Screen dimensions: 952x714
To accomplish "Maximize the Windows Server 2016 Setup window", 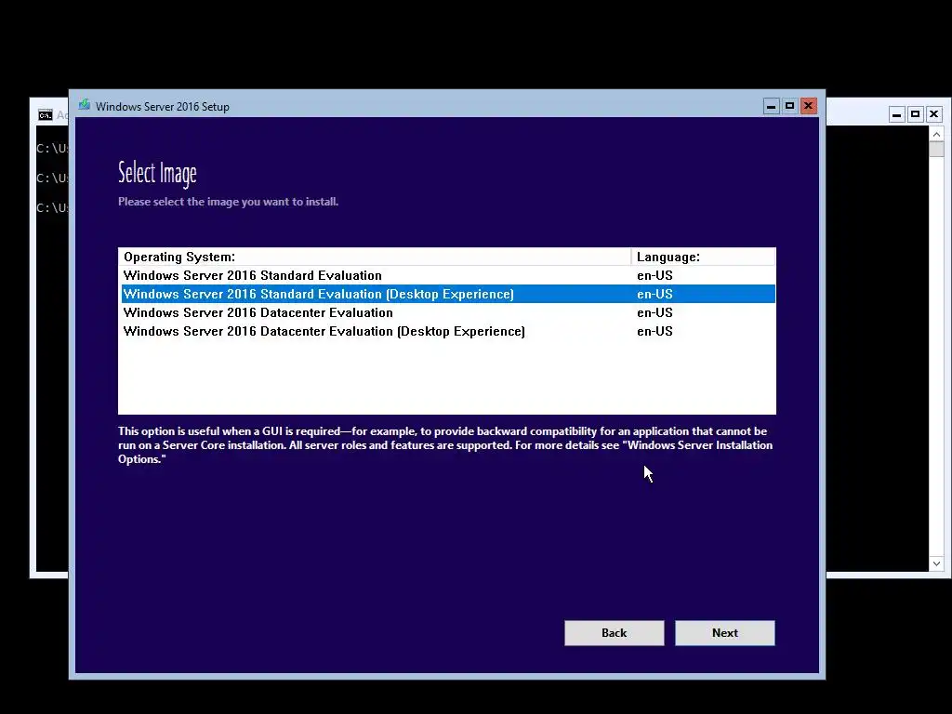I will 789,106.
